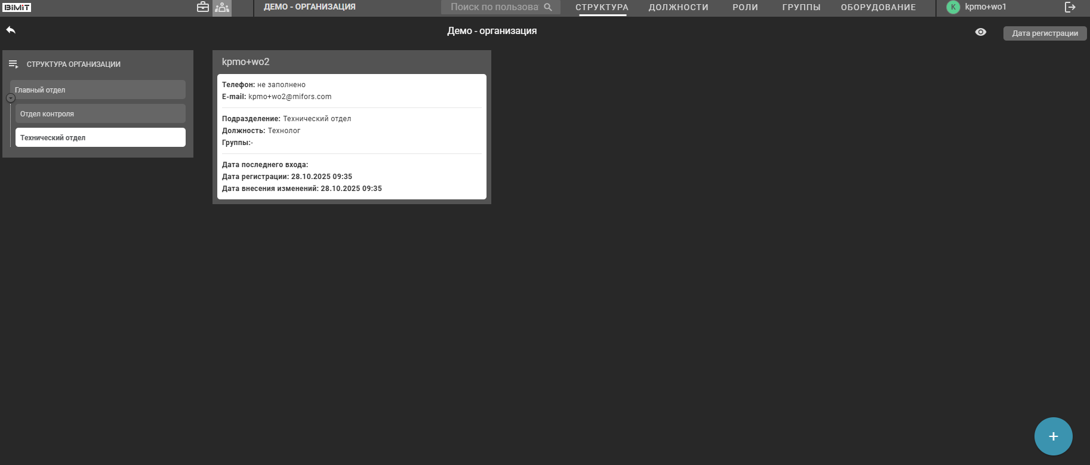
Task: Click the organization people icon
Action: (222, 7)
